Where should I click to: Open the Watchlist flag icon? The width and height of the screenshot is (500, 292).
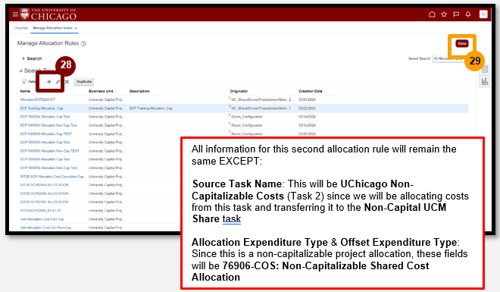[x=456, y=14]
